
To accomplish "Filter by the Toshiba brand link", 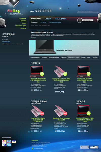I will pos(44,26).
